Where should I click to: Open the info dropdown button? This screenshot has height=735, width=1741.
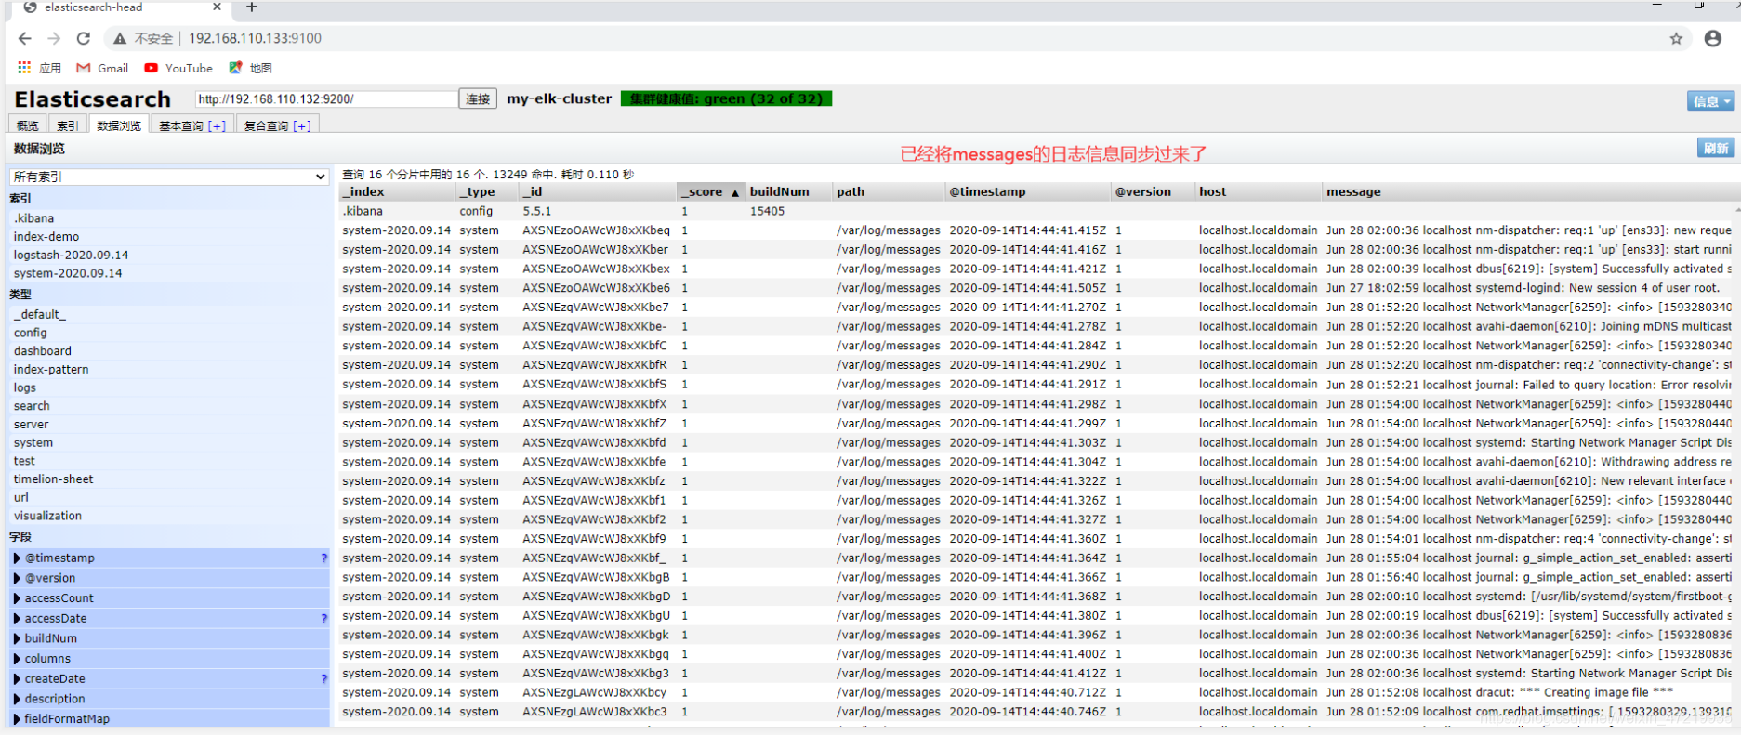(x=1711, y=101)
